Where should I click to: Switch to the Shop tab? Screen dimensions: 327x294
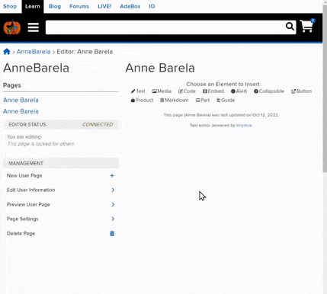coord(10,6)
